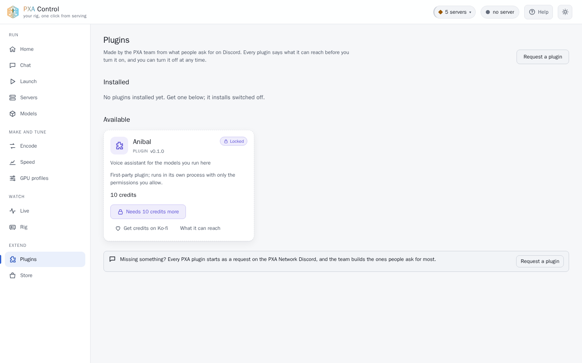Image resolution: width=582 pixels, height=363 pixels.
Task: Click the Anibal plugin puzzle icon
Action: click(119, 146)
